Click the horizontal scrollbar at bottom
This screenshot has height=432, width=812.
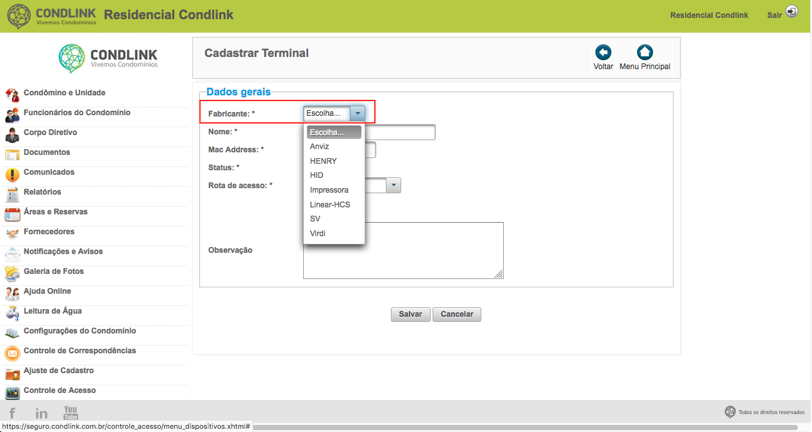click(x=526, y=427)
